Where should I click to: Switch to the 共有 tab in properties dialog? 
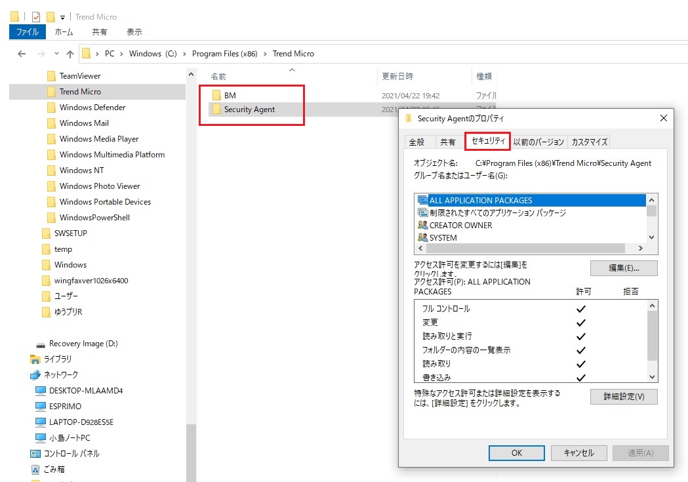(447, 142)
